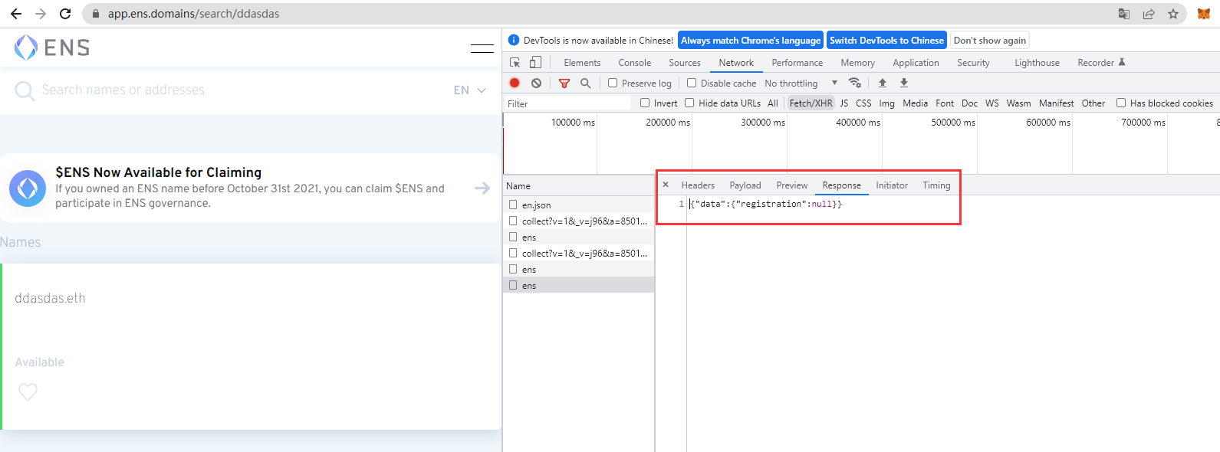Image resolution: width=1220 pixels, height=452 pixels.
Task: Show the Headers tab of the request
Action: (698, 185)
